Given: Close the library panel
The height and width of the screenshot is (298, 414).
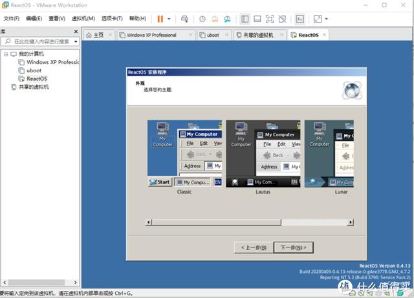Looking at the screenshot, I should click(76, 32).
